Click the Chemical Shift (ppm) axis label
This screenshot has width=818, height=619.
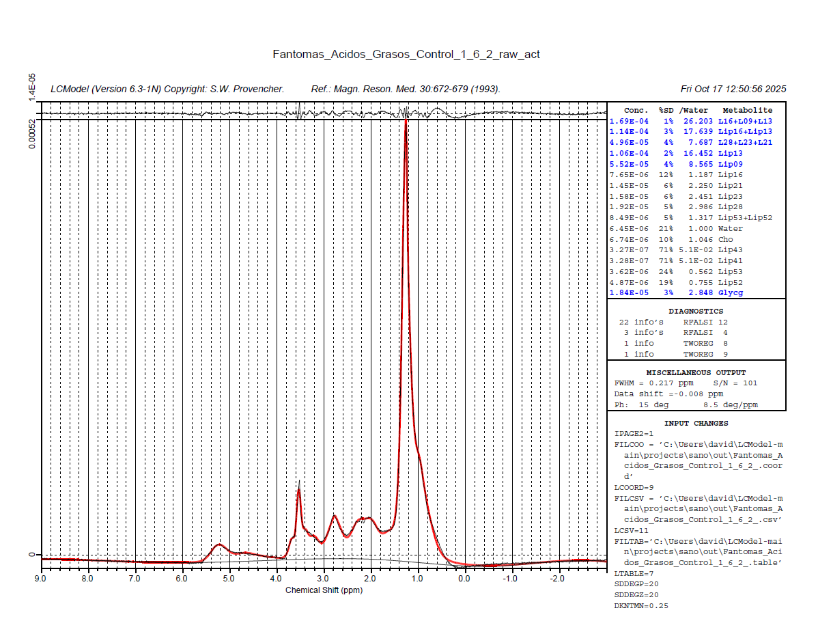click(324, 590)
